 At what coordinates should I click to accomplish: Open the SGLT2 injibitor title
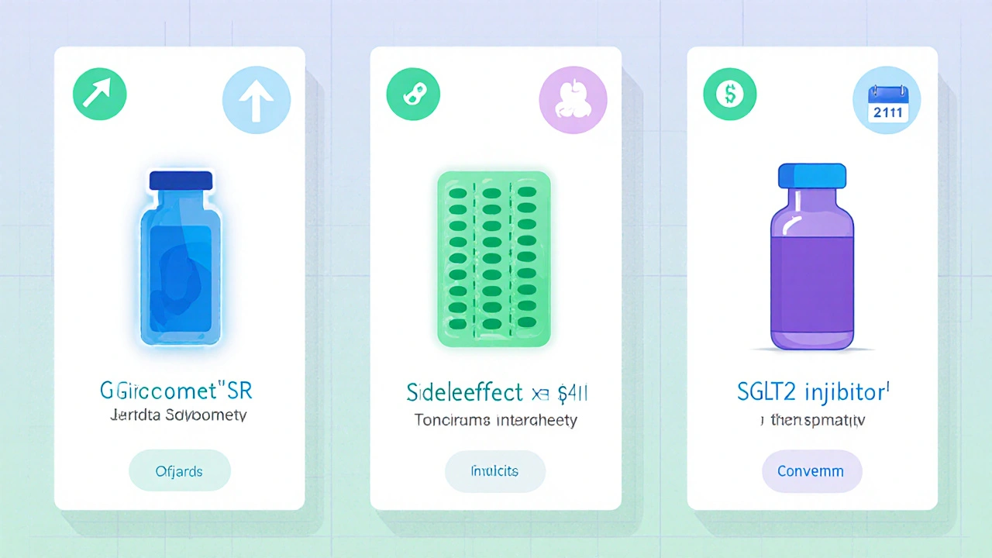[811, 391]
